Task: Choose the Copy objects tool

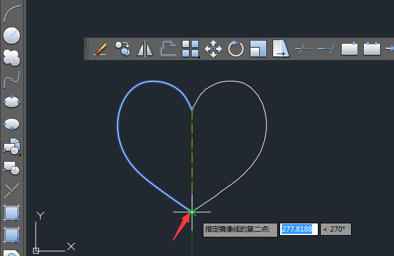Action: point(123,49)
